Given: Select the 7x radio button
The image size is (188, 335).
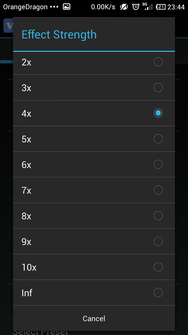Looking at the screenshot, I should click(x=158, y=190).
